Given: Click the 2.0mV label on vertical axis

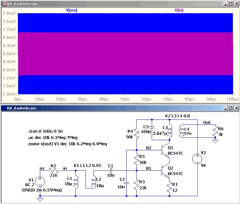Looking at the screenshot, I should (x=8, y=14).
